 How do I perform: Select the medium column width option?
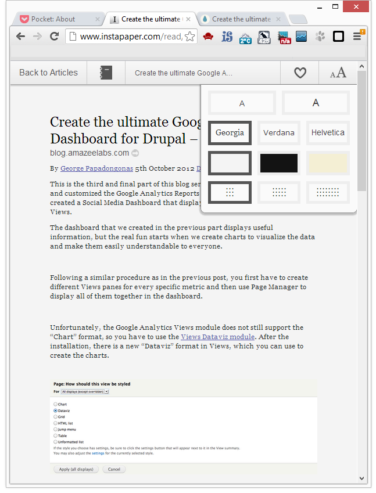click(x=279, y=192)
